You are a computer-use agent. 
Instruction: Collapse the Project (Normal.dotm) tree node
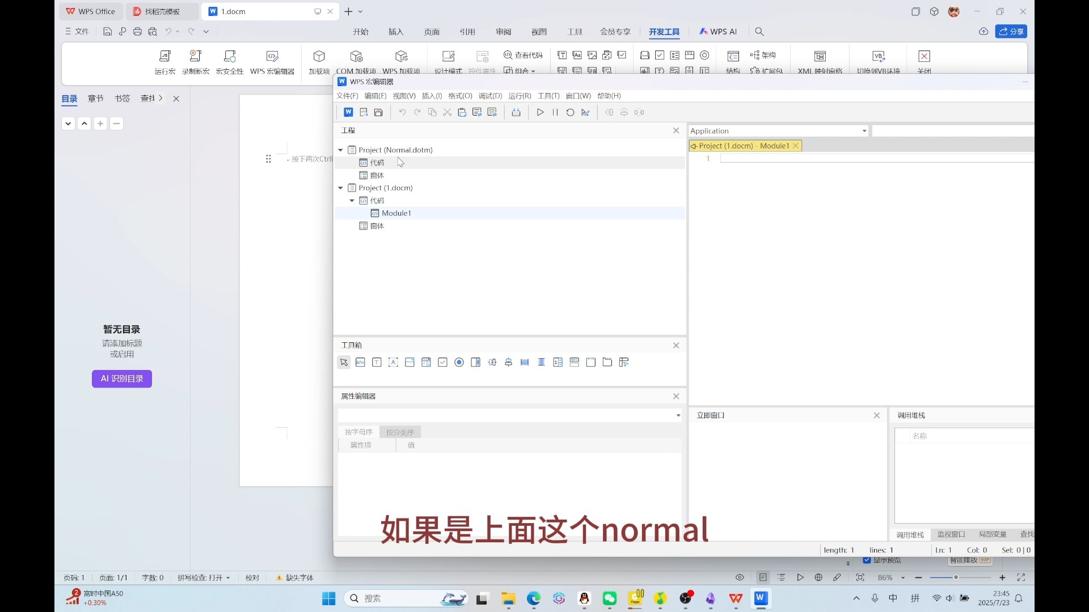[340, 150]
